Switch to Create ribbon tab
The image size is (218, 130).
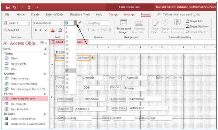35,15
